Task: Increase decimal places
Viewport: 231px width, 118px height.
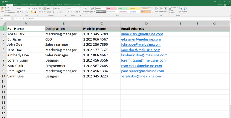Action: [77, 12]
